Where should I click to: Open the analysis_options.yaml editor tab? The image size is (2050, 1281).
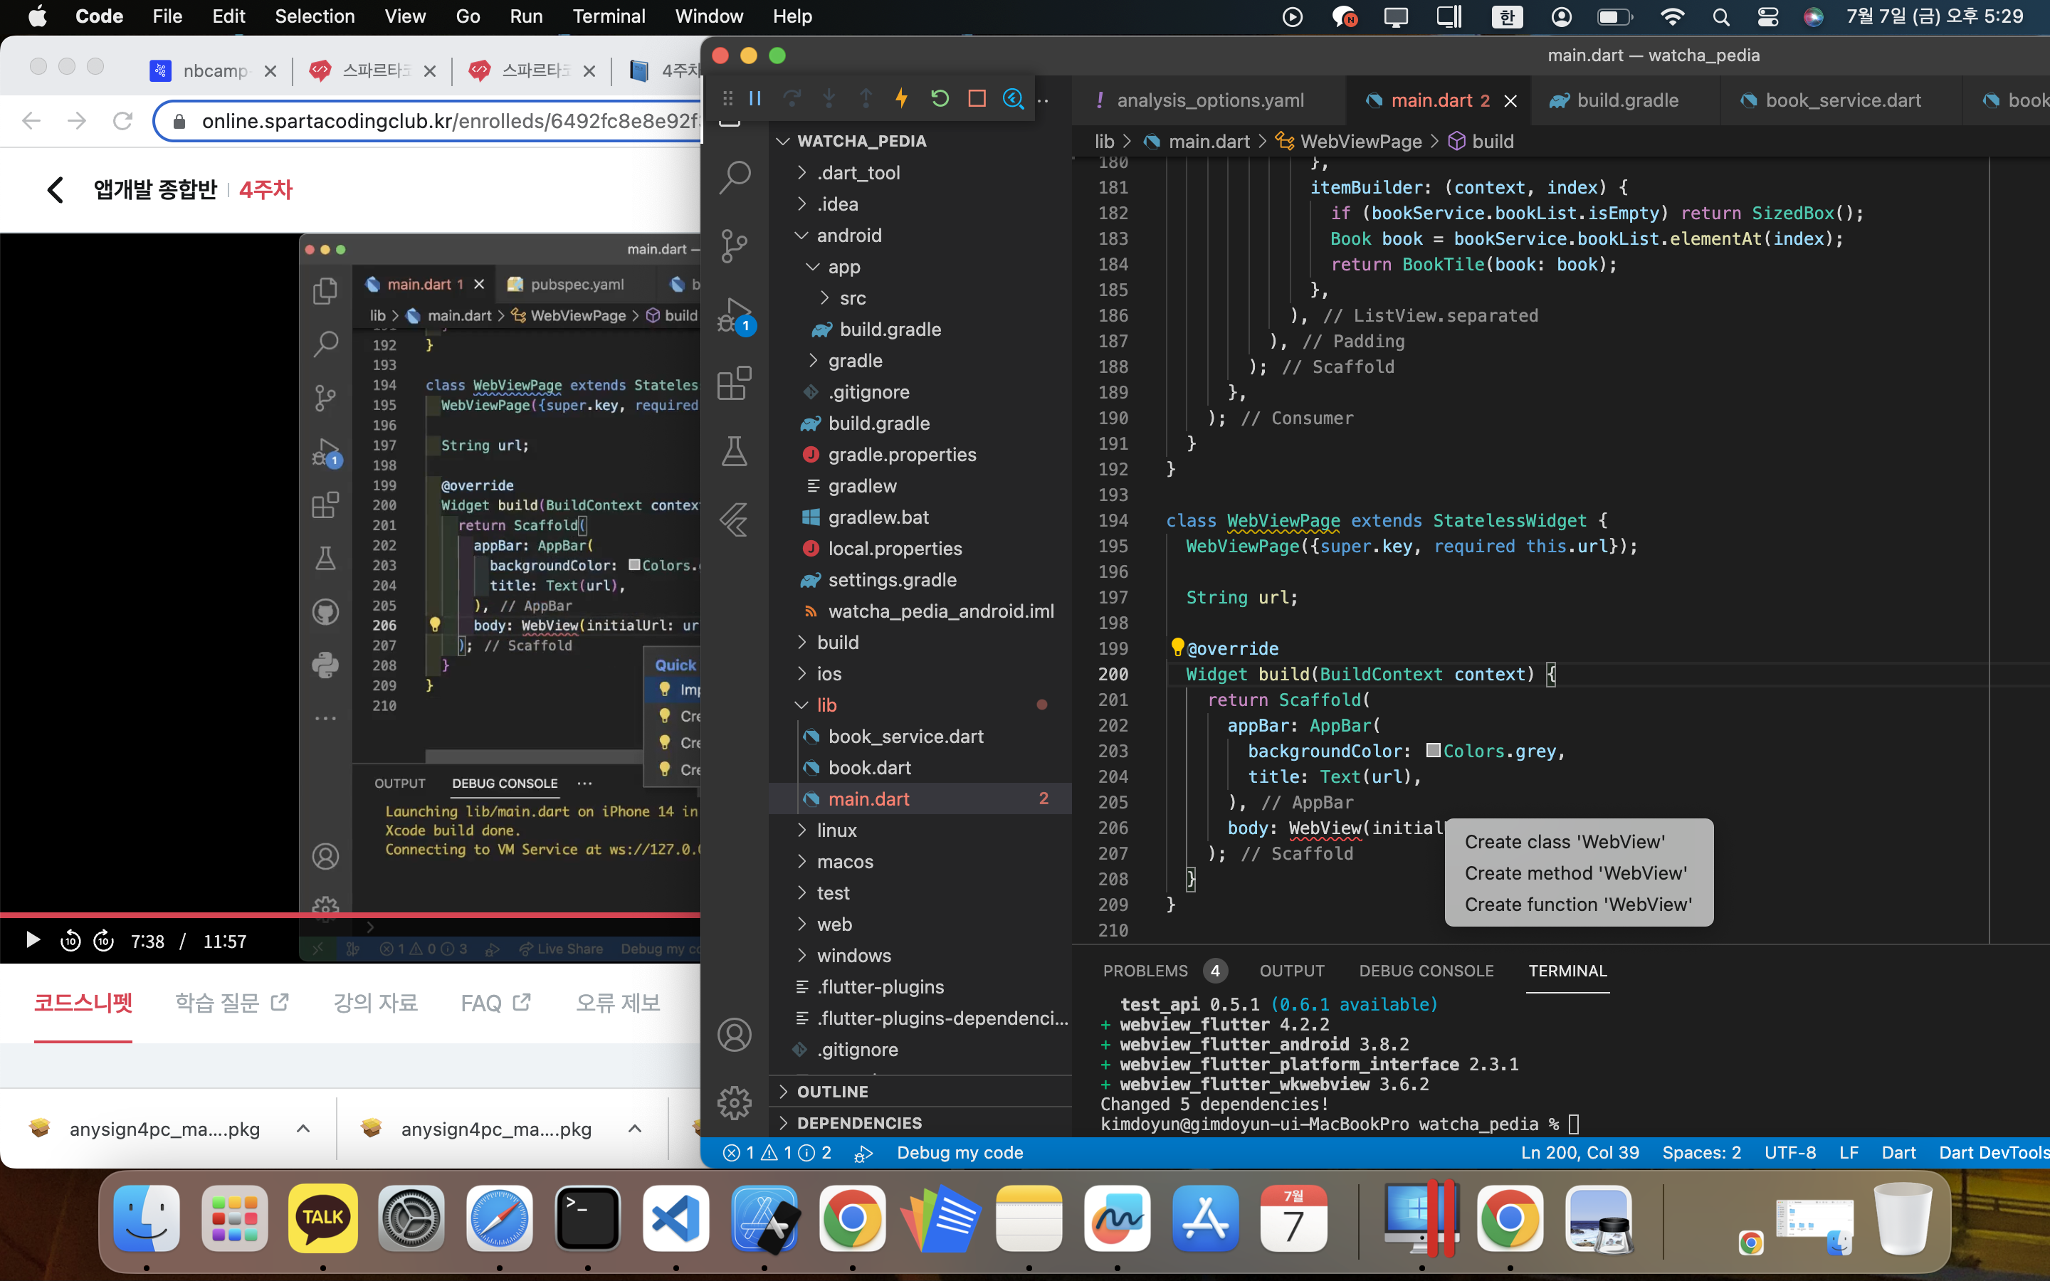(x=1209, y=101)
